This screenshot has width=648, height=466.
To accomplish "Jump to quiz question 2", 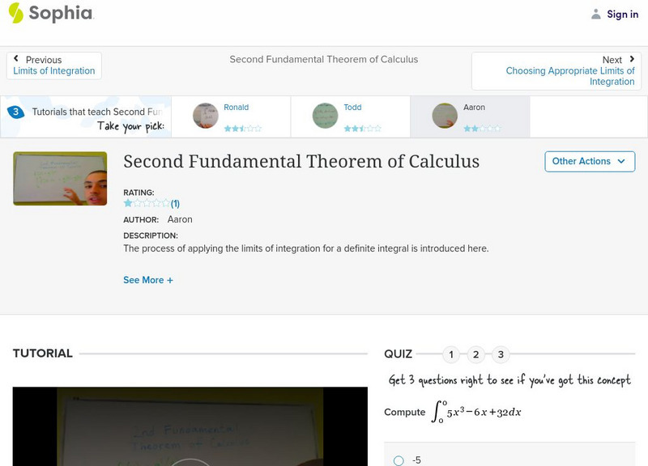I will [476, 354].
